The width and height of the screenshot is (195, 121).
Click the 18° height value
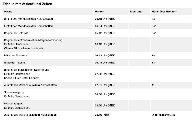coord(154,55)
